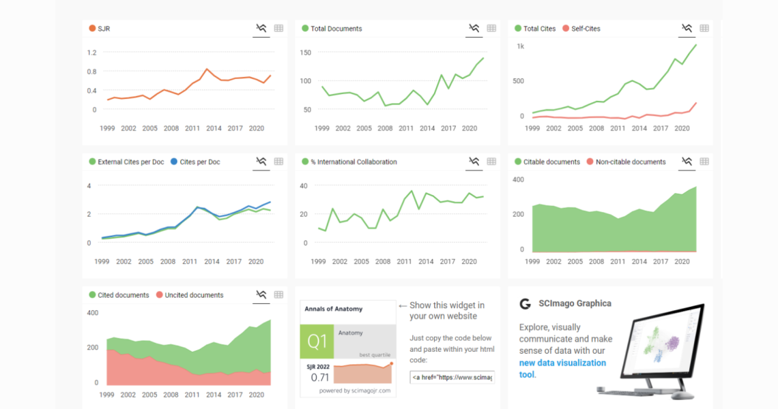Select chart view icon in External Cites per Doc panel
The image size is (778, 409).
(261, 162)
